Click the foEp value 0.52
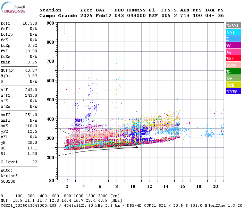Image resolution: width=243 pixels, height=208 pixels. pyautogui.click(x=32, y=45)
